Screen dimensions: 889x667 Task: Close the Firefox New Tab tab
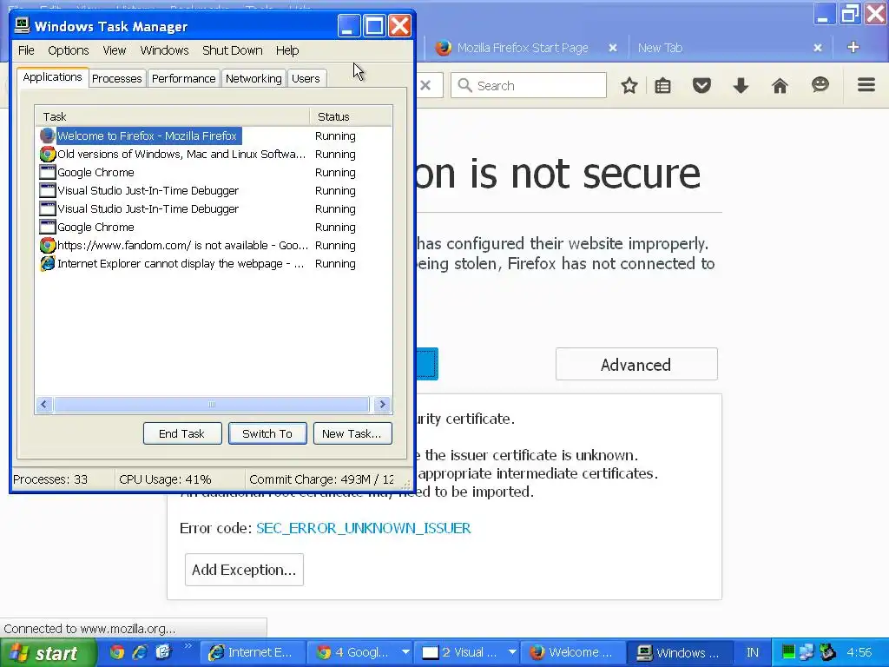[x=818, y=49]
